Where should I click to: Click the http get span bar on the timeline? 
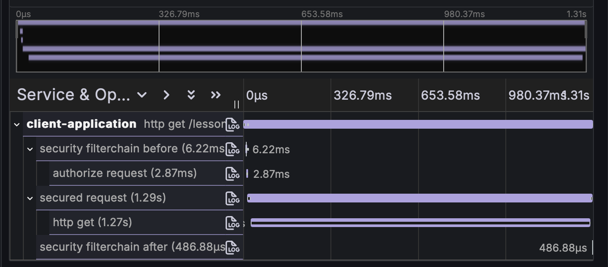click(419, 223)
